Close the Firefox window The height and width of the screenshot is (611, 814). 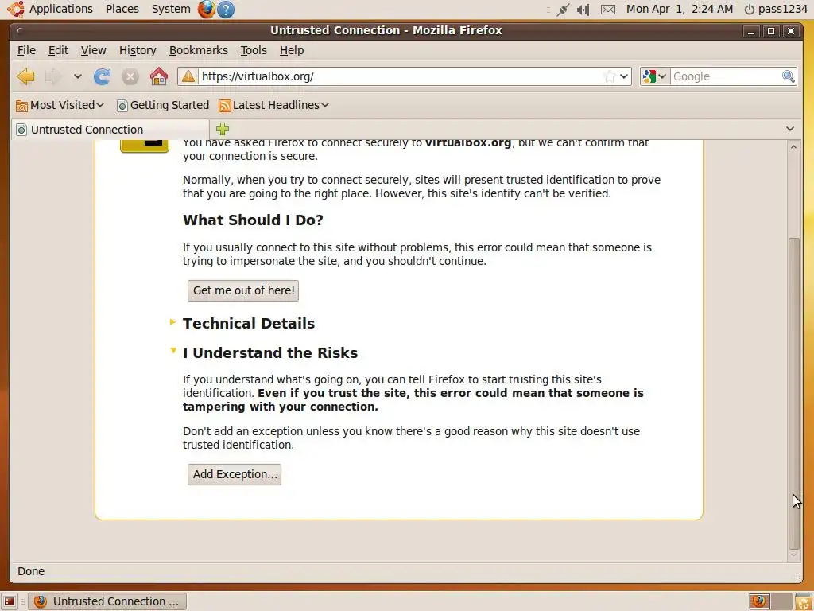(x=791, y=31)
